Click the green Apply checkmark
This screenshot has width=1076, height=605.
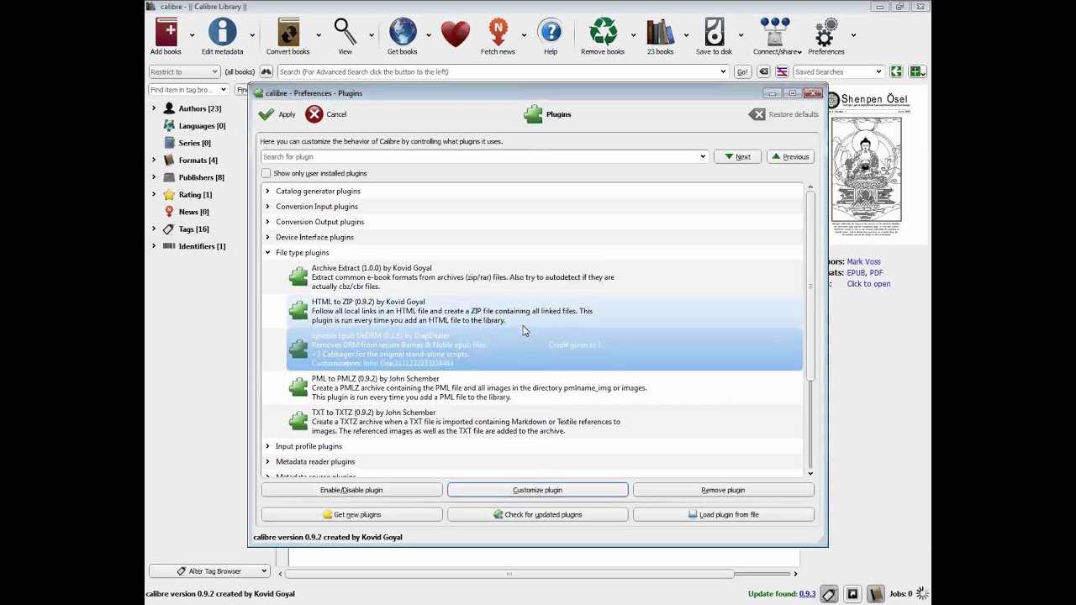(266, 114)
